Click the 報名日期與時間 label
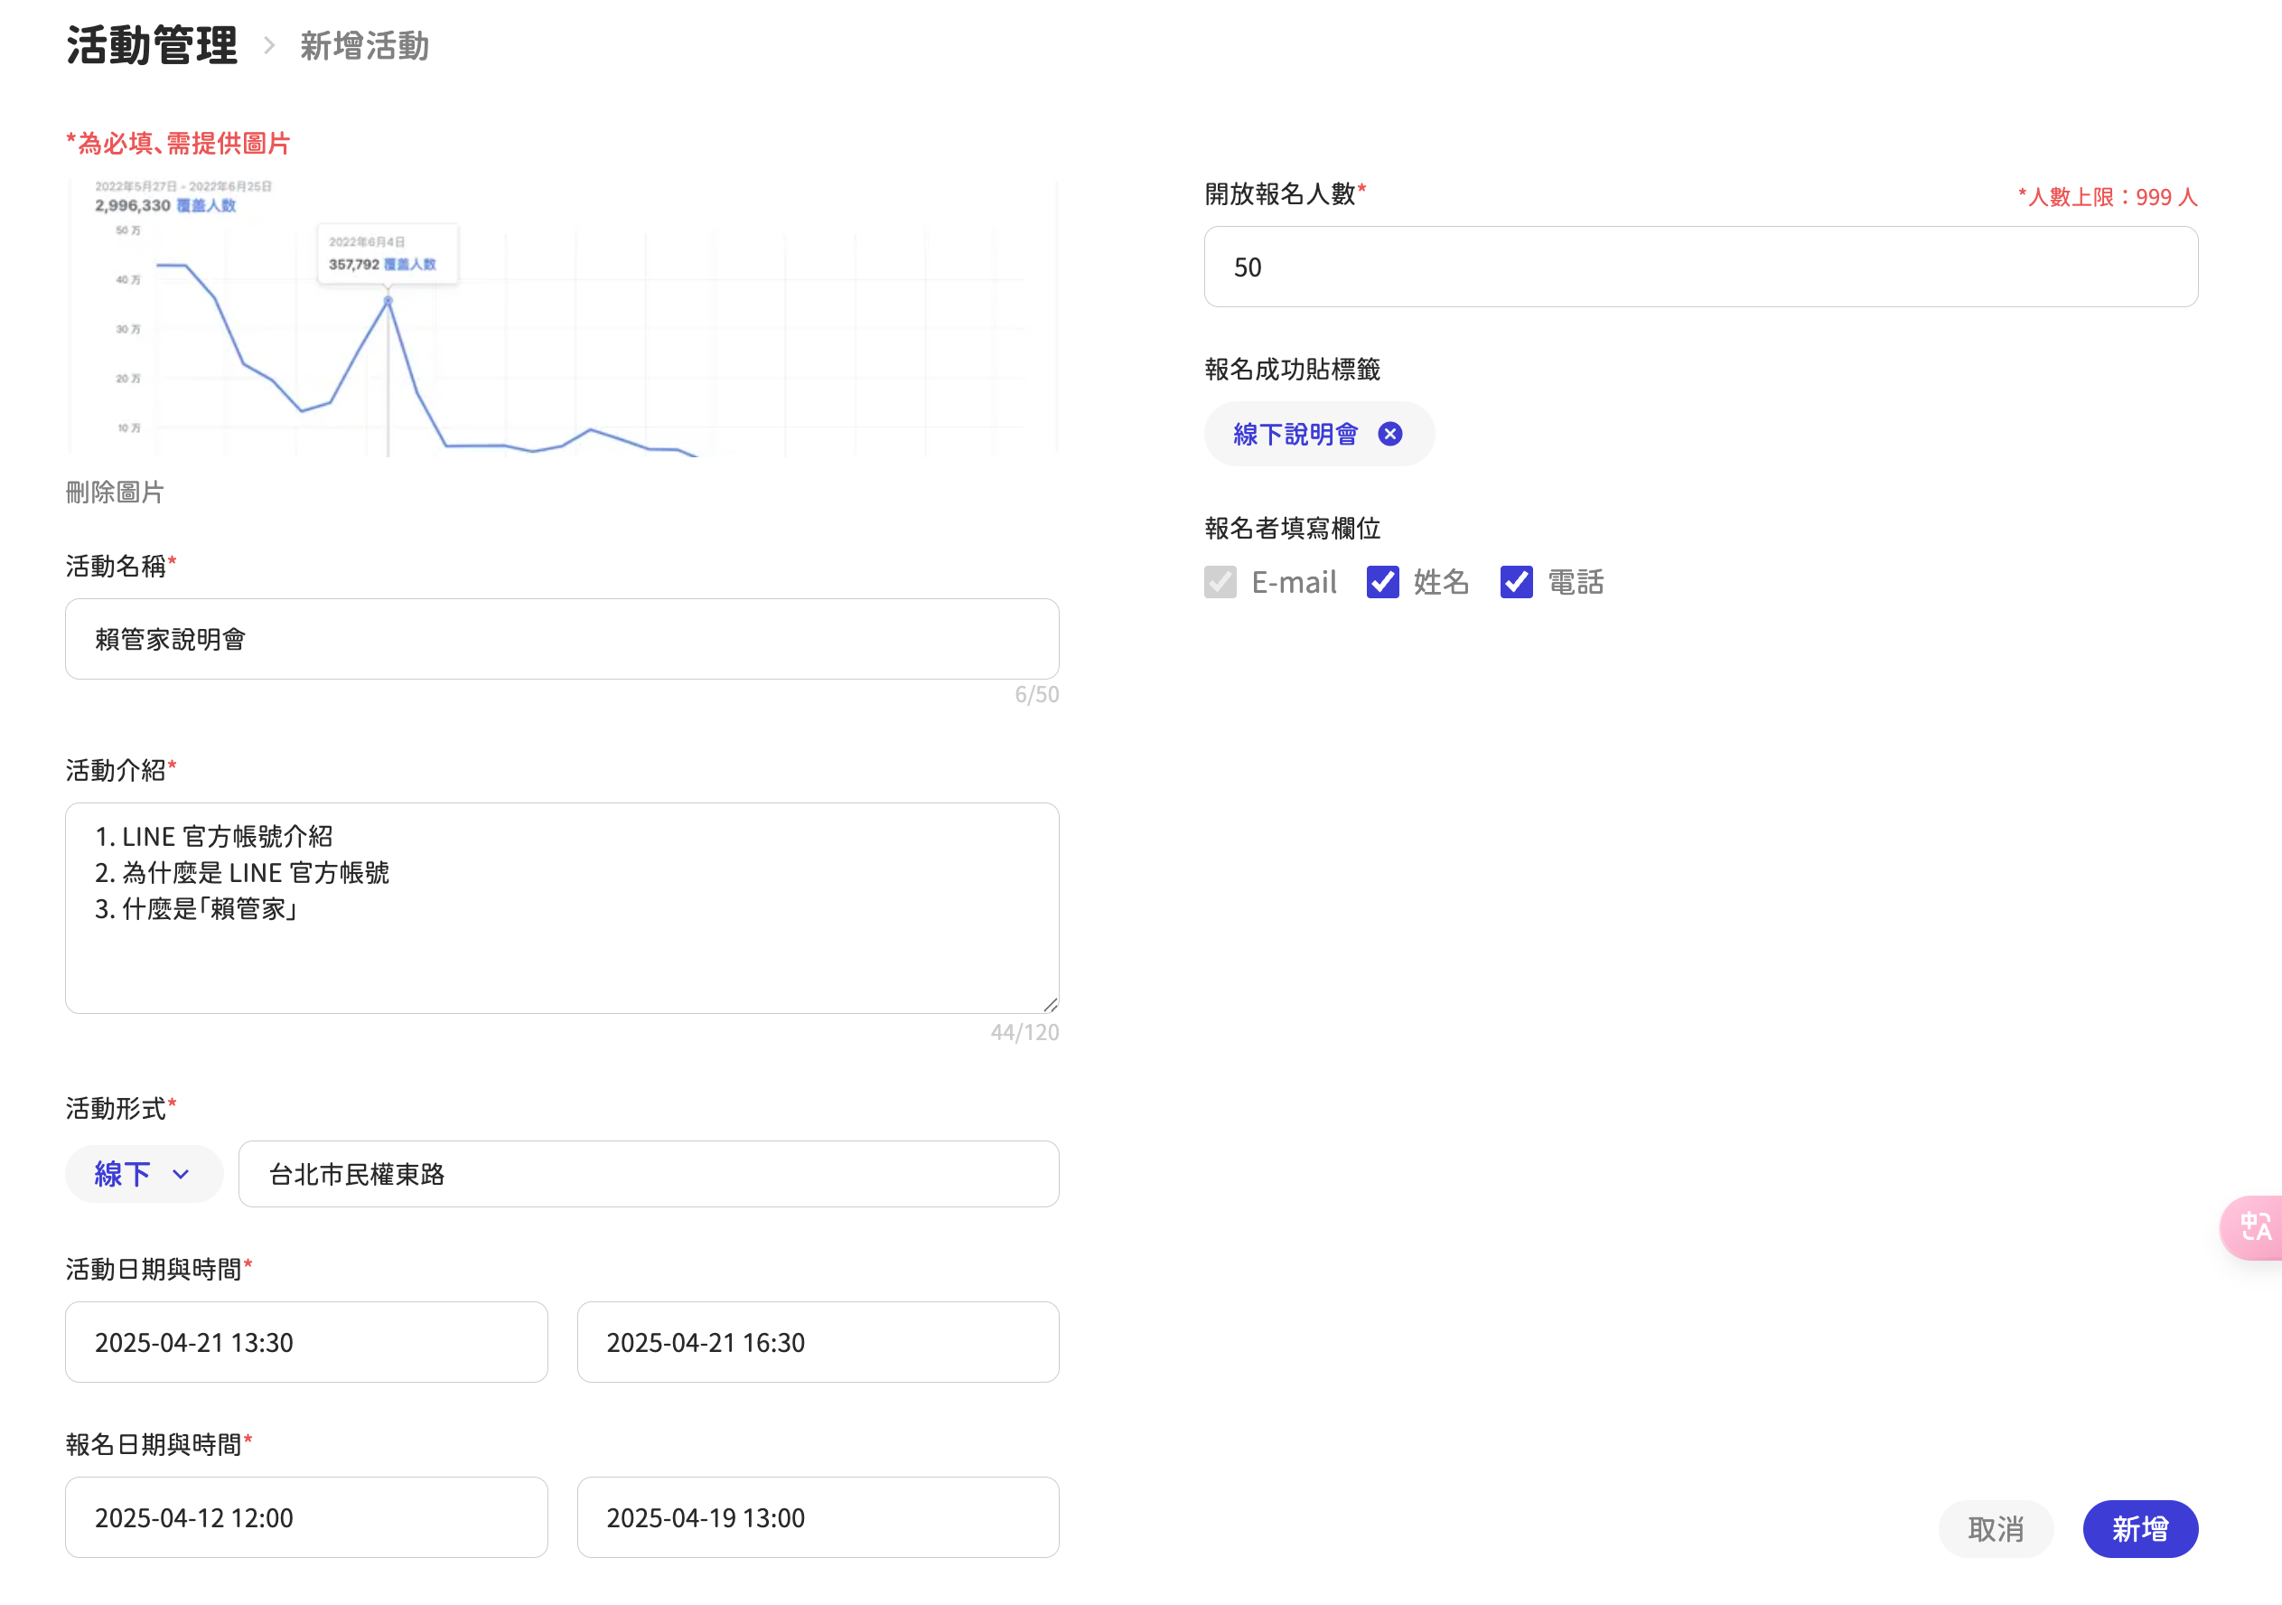Image resolution: width=2282 pixels, height=1605 pixels. point(159,1444)
